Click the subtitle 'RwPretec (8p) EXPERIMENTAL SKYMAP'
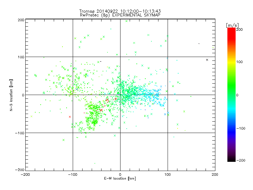This screenshot has height=190, width=253. click(120, 15)
